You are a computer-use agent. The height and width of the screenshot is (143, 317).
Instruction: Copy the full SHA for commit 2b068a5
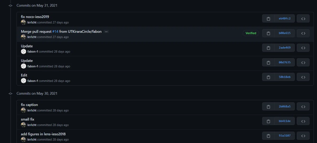pyautogui.click(x=268, y=107)
